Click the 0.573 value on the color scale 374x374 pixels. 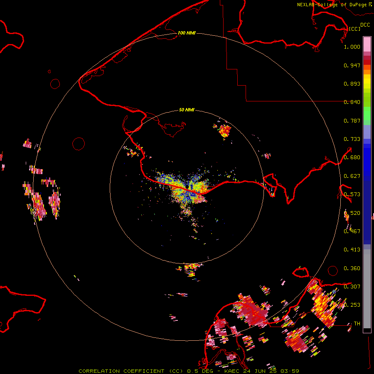point(352,194)
